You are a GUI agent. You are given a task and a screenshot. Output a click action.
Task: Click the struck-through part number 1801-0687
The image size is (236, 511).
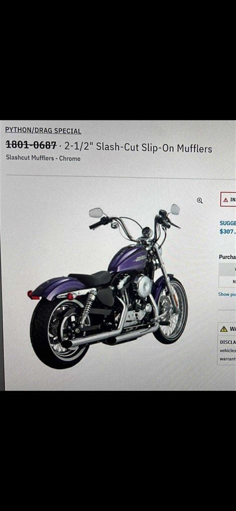(x=31, y=145)
